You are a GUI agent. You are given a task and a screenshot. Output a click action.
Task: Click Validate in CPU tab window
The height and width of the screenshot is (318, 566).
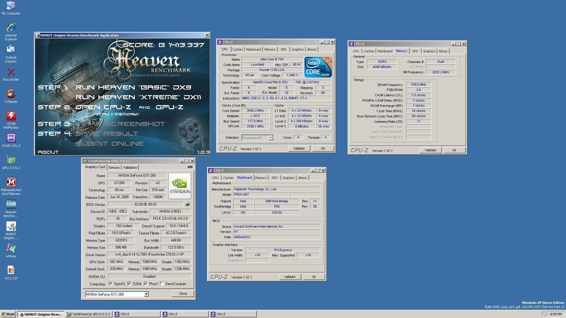(x=299, y=149)
